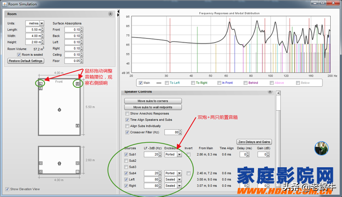
Task: Click Zero Delays and Gains button
Action: point(254,141)
